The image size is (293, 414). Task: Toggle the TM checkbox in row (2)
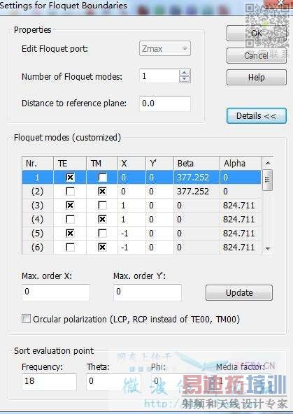[102, 191]
